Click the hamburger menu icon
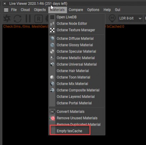This screenshot has height=145, width=146. tap(6, 10)
